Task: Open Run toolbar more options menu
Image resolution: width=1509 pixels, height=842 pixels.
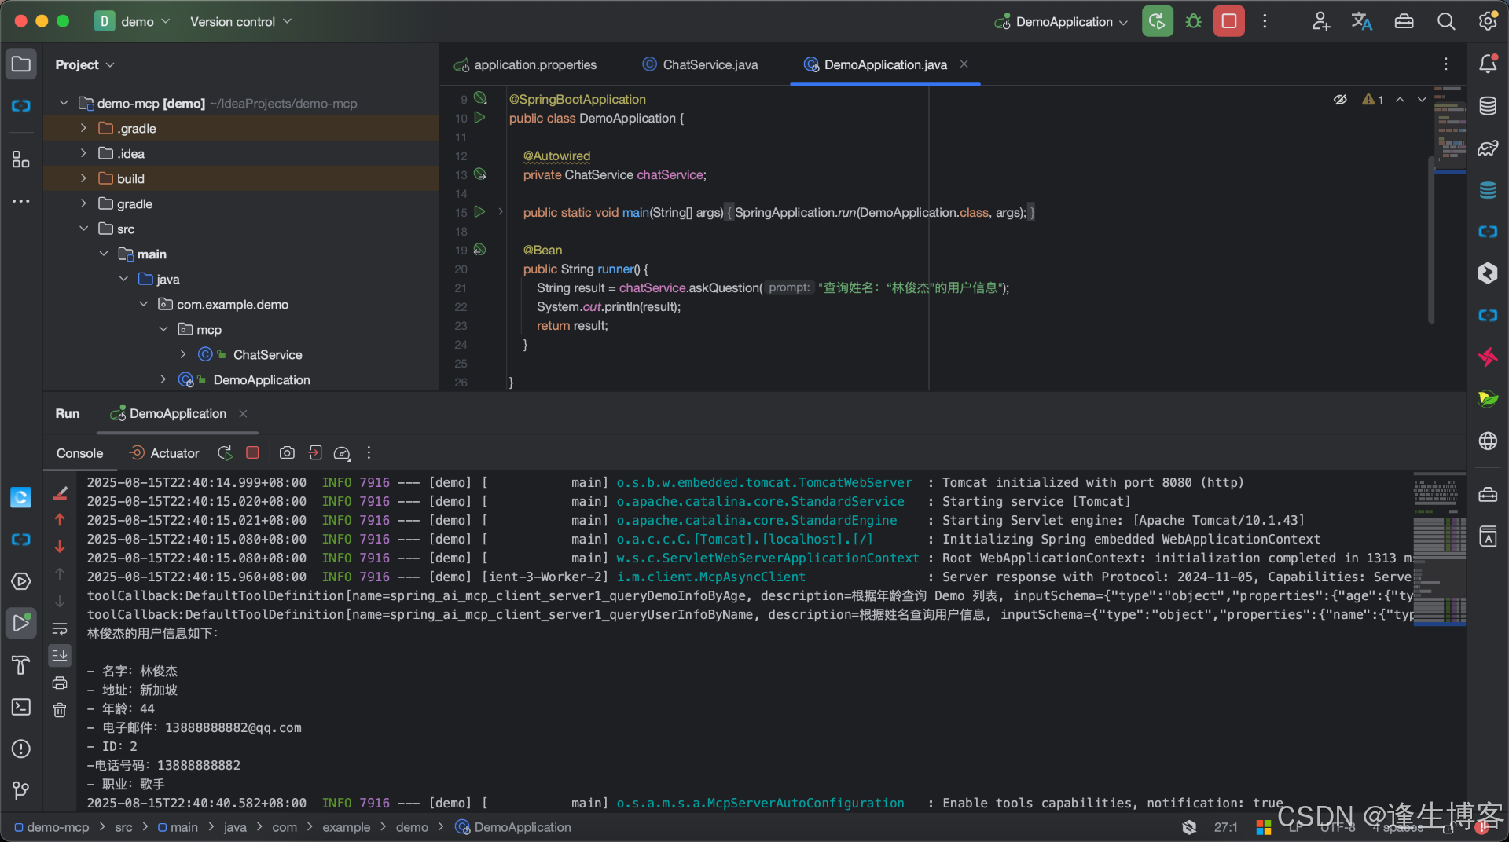Action: [369, 453]
